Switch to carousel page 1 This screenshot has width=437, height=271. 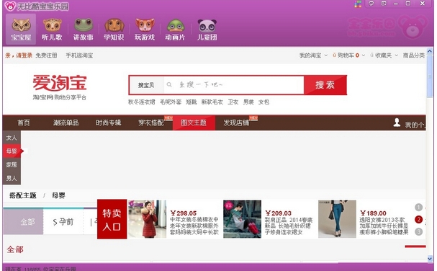[418, 208]
